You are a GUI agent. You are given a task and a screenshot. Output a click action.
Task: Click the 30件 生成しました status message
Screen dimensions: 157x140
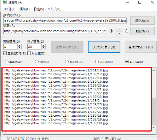tap(107, 139)
